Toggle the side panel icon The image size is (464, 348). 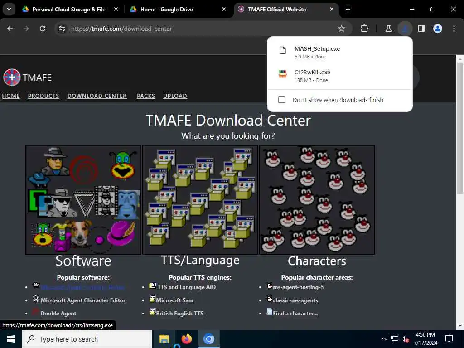tap(421, 29)
